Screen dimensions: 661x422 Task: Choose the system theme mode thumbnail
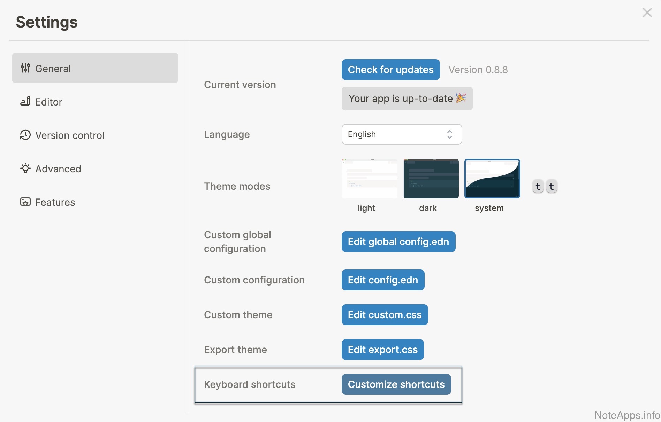click(492, 179)
